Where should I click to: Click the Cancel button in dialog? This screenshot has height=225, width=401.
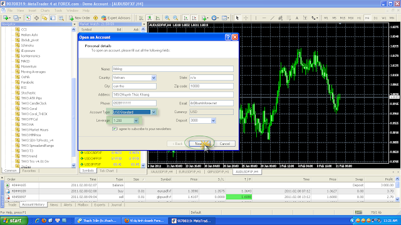[x=224, y=144]
